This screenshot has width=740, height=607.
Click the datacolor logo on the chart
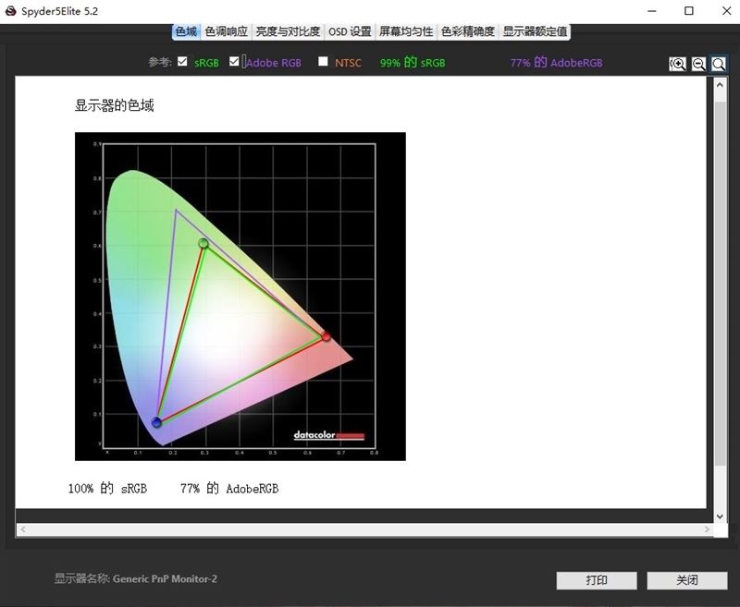point(329,435)
